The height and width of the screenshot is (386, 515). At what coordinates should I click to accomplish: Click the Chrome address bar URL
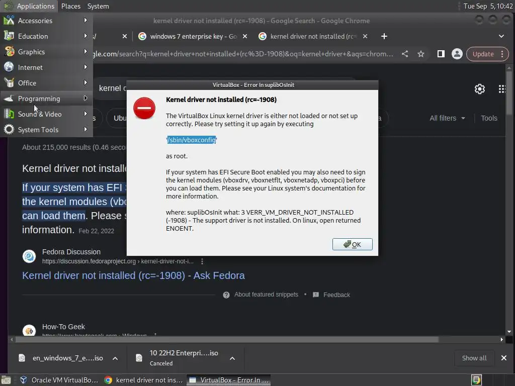click(x=242, y=54)
